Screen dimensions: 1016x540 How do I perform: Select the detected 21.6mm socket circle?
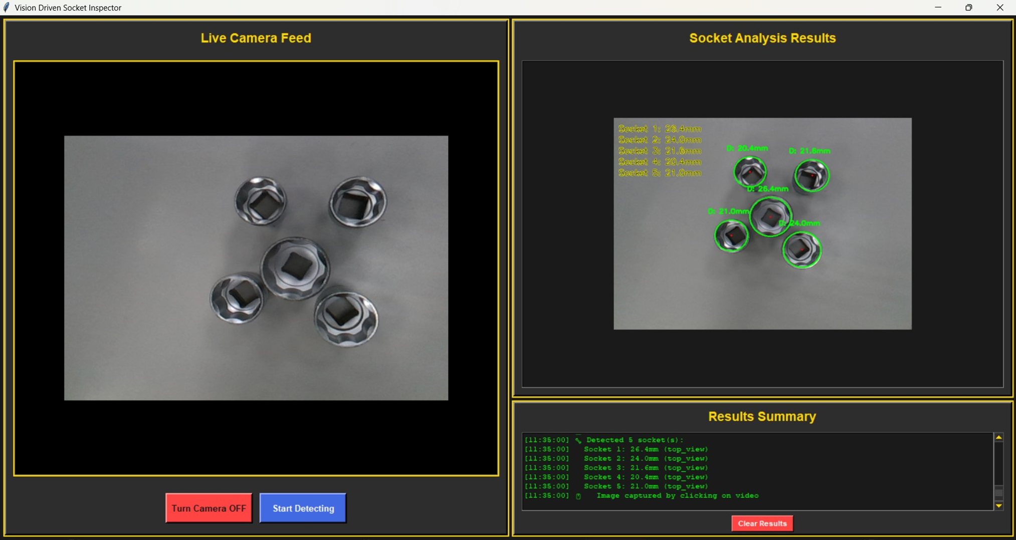811,175
